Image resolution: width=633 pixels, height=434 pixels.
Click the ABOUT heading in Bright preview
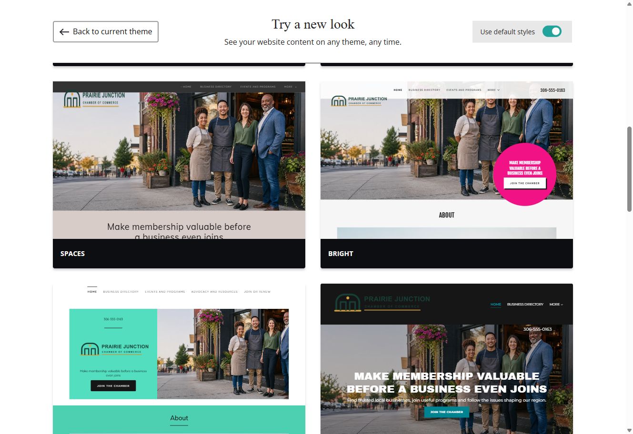pyautogui.click(x=446, y=215)
